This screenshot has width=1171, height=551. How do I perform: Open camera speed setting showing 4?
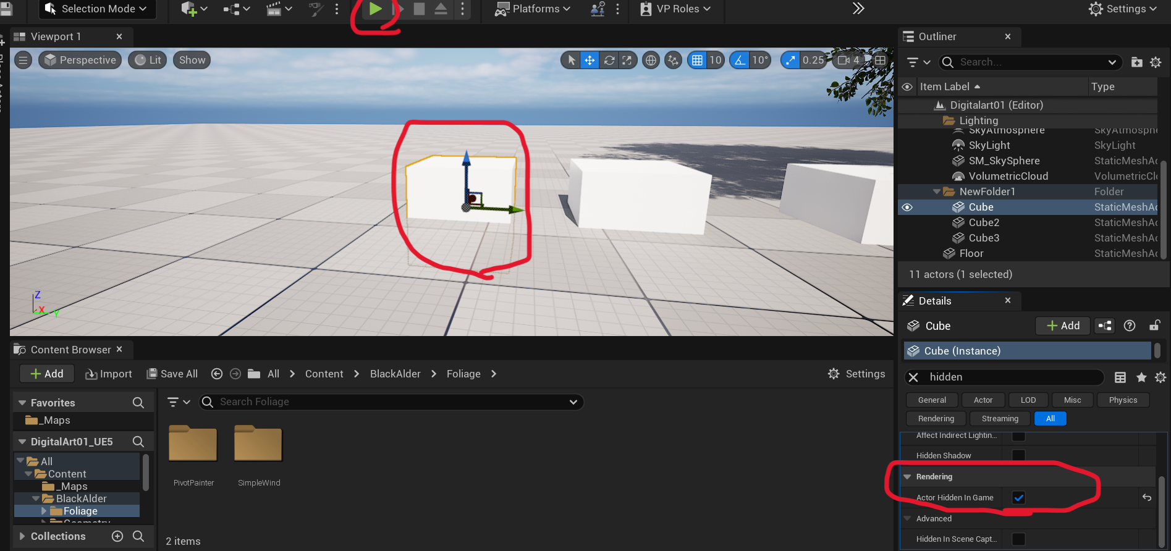coord(848,60)
